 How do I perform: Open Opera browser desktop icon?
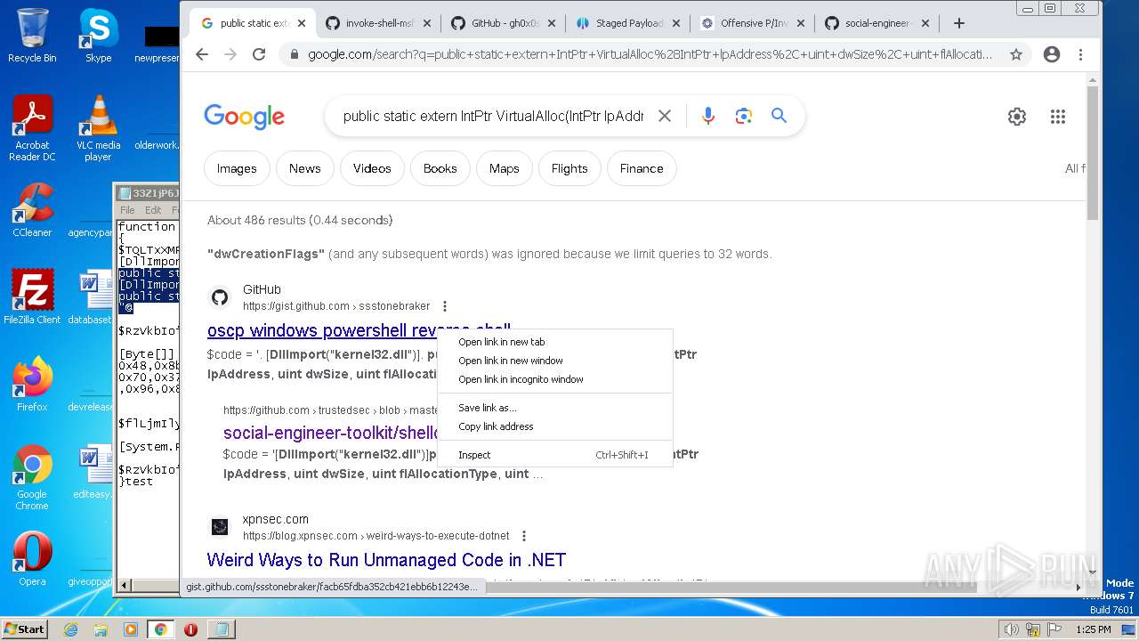pyautogui.click(x=32, y=559)
